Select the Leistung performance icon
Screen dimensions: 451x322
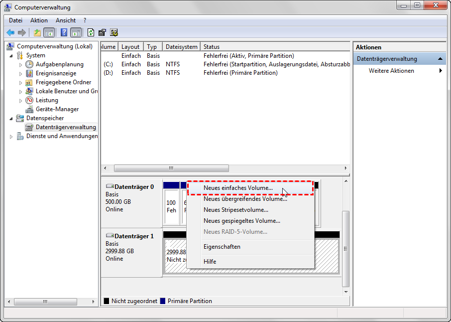coord(29,100)
